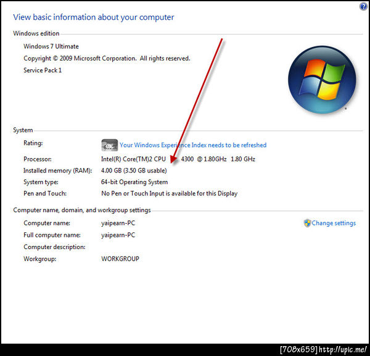Click the 'Windows edition' section label

point(36,33)
